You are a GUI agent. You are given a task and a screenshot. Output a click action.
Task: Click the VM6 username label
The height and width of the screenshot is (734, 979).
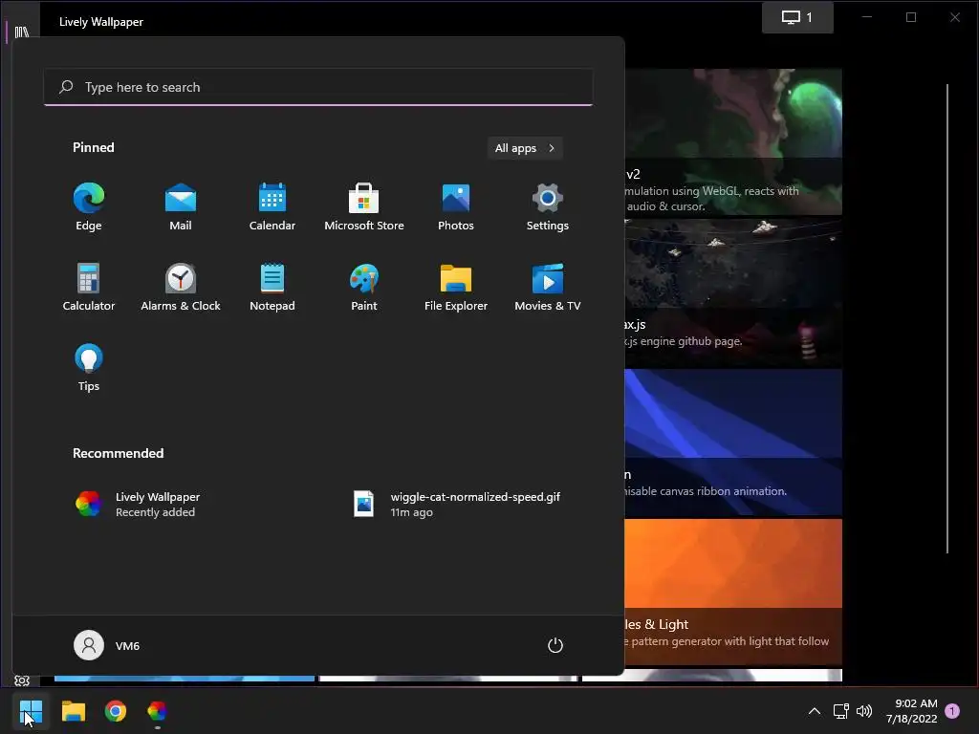127,646
